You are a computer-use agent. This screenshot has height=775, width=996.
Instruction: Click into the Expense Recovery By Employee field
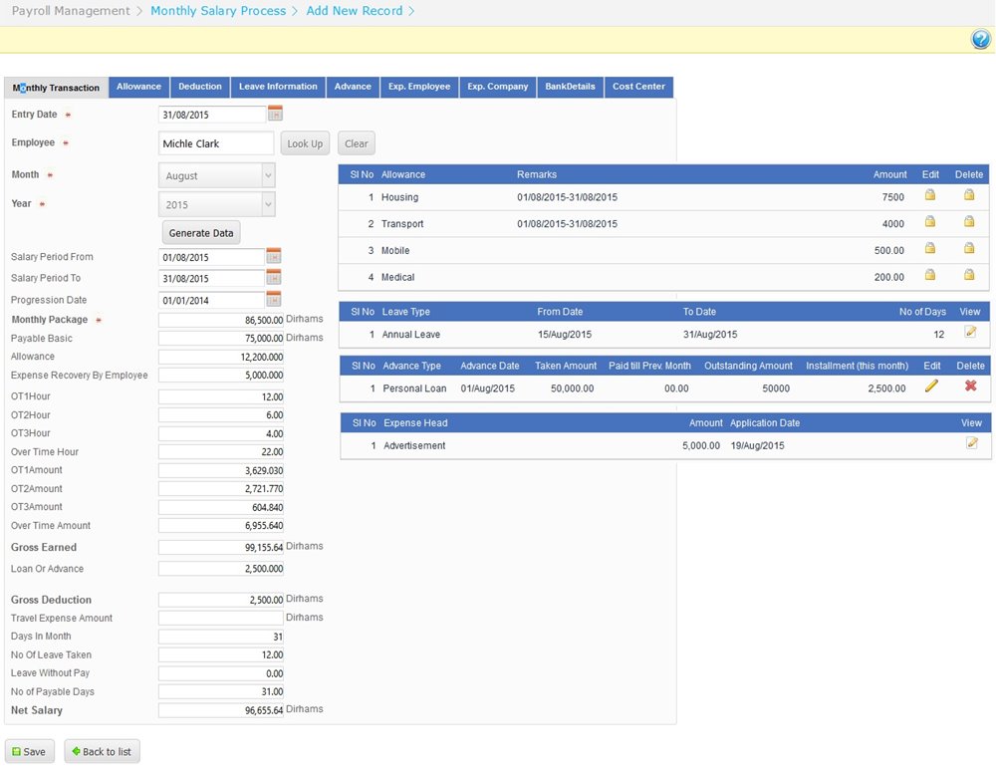[221, 376]
